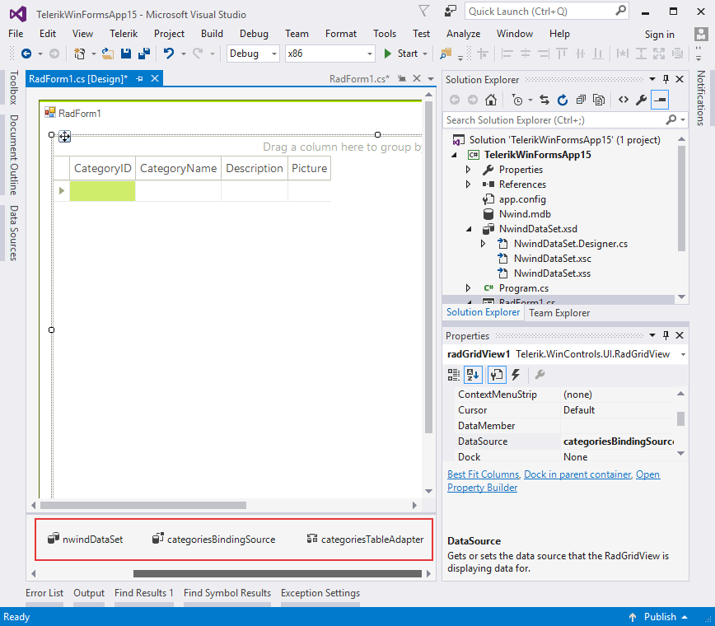The width and height of the screenshot is (715, 626).
Task: Pin the Solution Explorer panel
Action: (666, 79)
